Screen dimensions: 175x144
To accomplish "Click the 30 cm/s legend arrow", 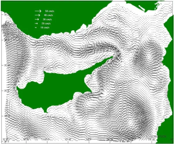I will click(37, 19).
